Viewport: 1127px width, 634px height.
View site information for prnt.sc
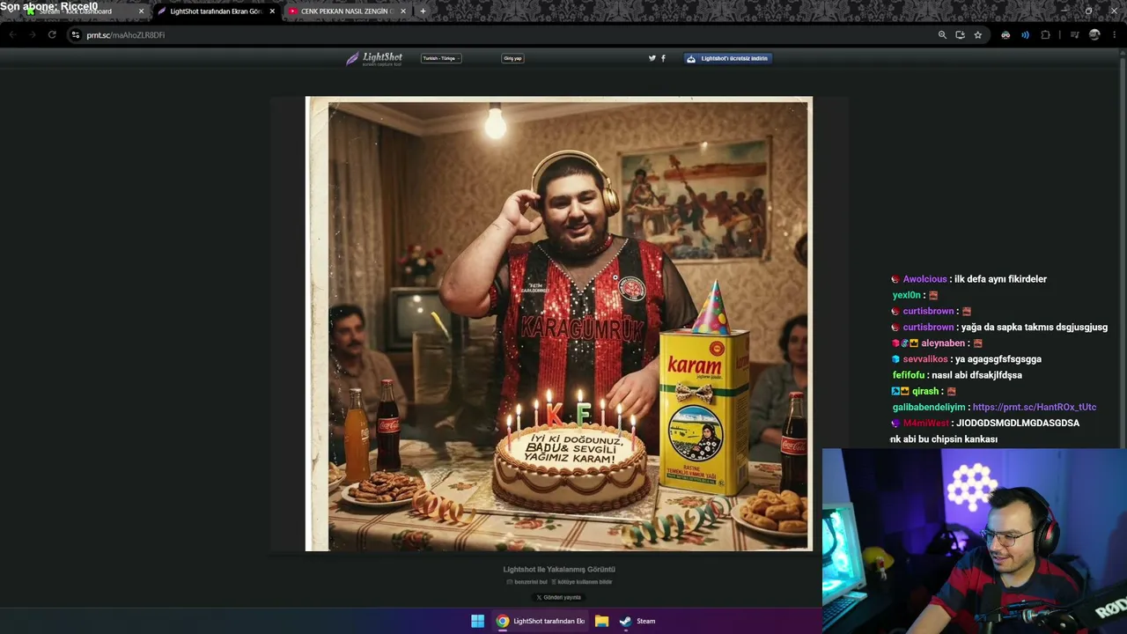76,35
